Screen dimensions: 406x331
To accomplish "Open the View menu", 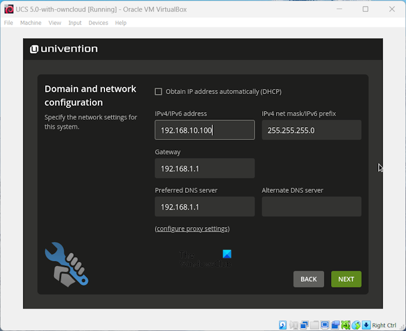I will (55, 23).
